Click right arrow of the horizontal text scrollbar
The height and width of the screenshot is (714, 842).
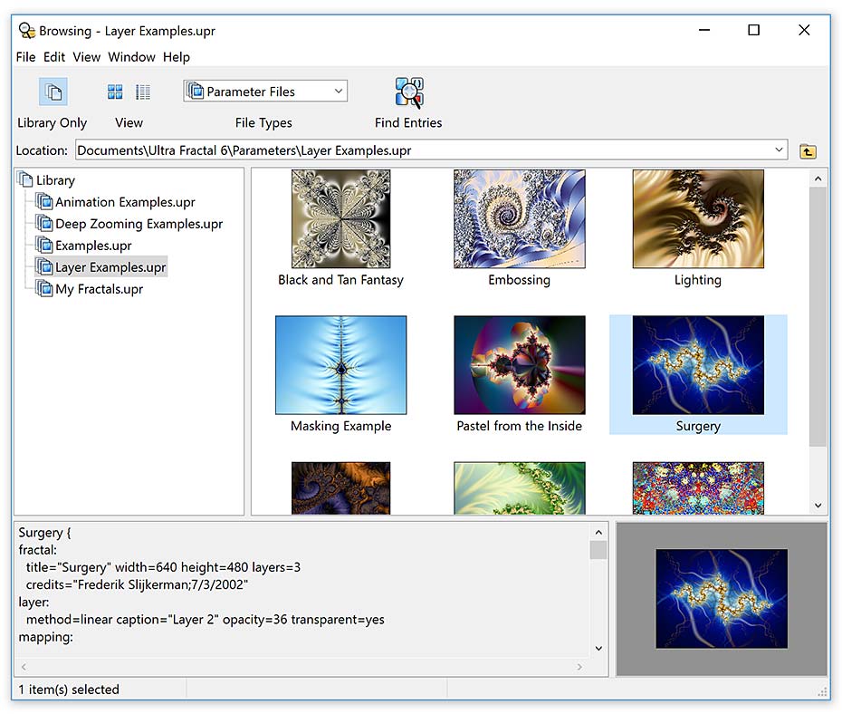point(580,668)
